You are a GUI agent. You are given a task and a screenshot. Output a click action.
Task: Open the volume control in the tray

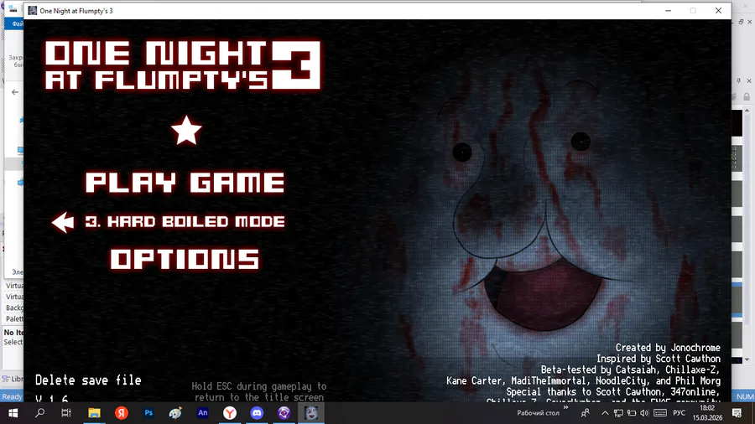click(645, 413)
